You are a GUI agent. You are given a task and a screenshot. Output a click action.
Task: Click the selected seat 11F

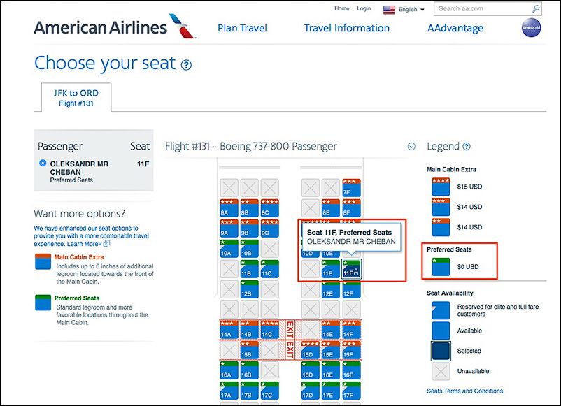click(x=351, y=269)
